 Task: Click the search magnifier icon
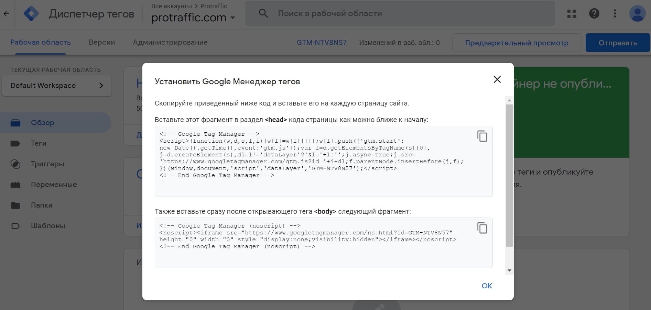tap(263, 13)
